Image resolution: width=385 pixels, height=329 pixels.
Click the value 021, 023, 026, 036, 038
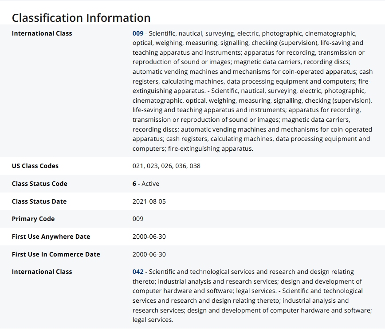tap(166, 166)
